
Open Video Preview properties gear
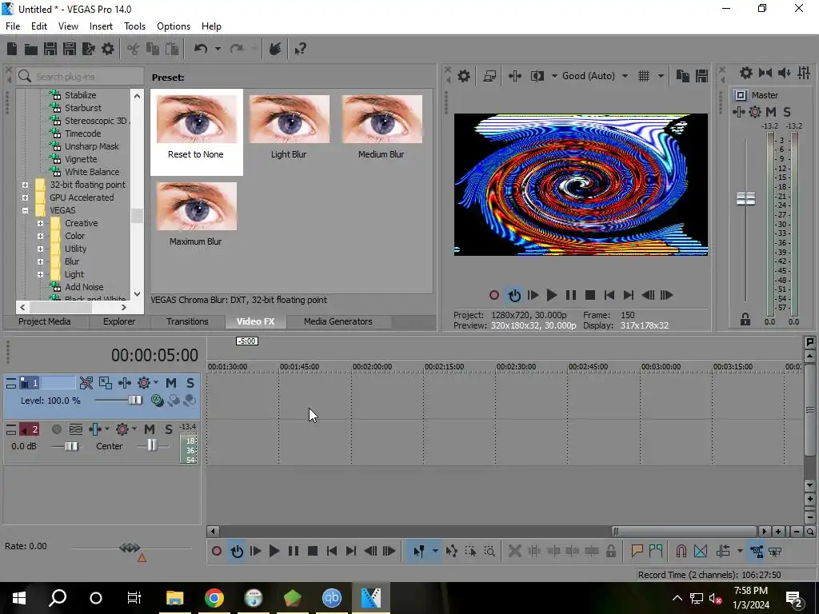[x=464, y=76]
